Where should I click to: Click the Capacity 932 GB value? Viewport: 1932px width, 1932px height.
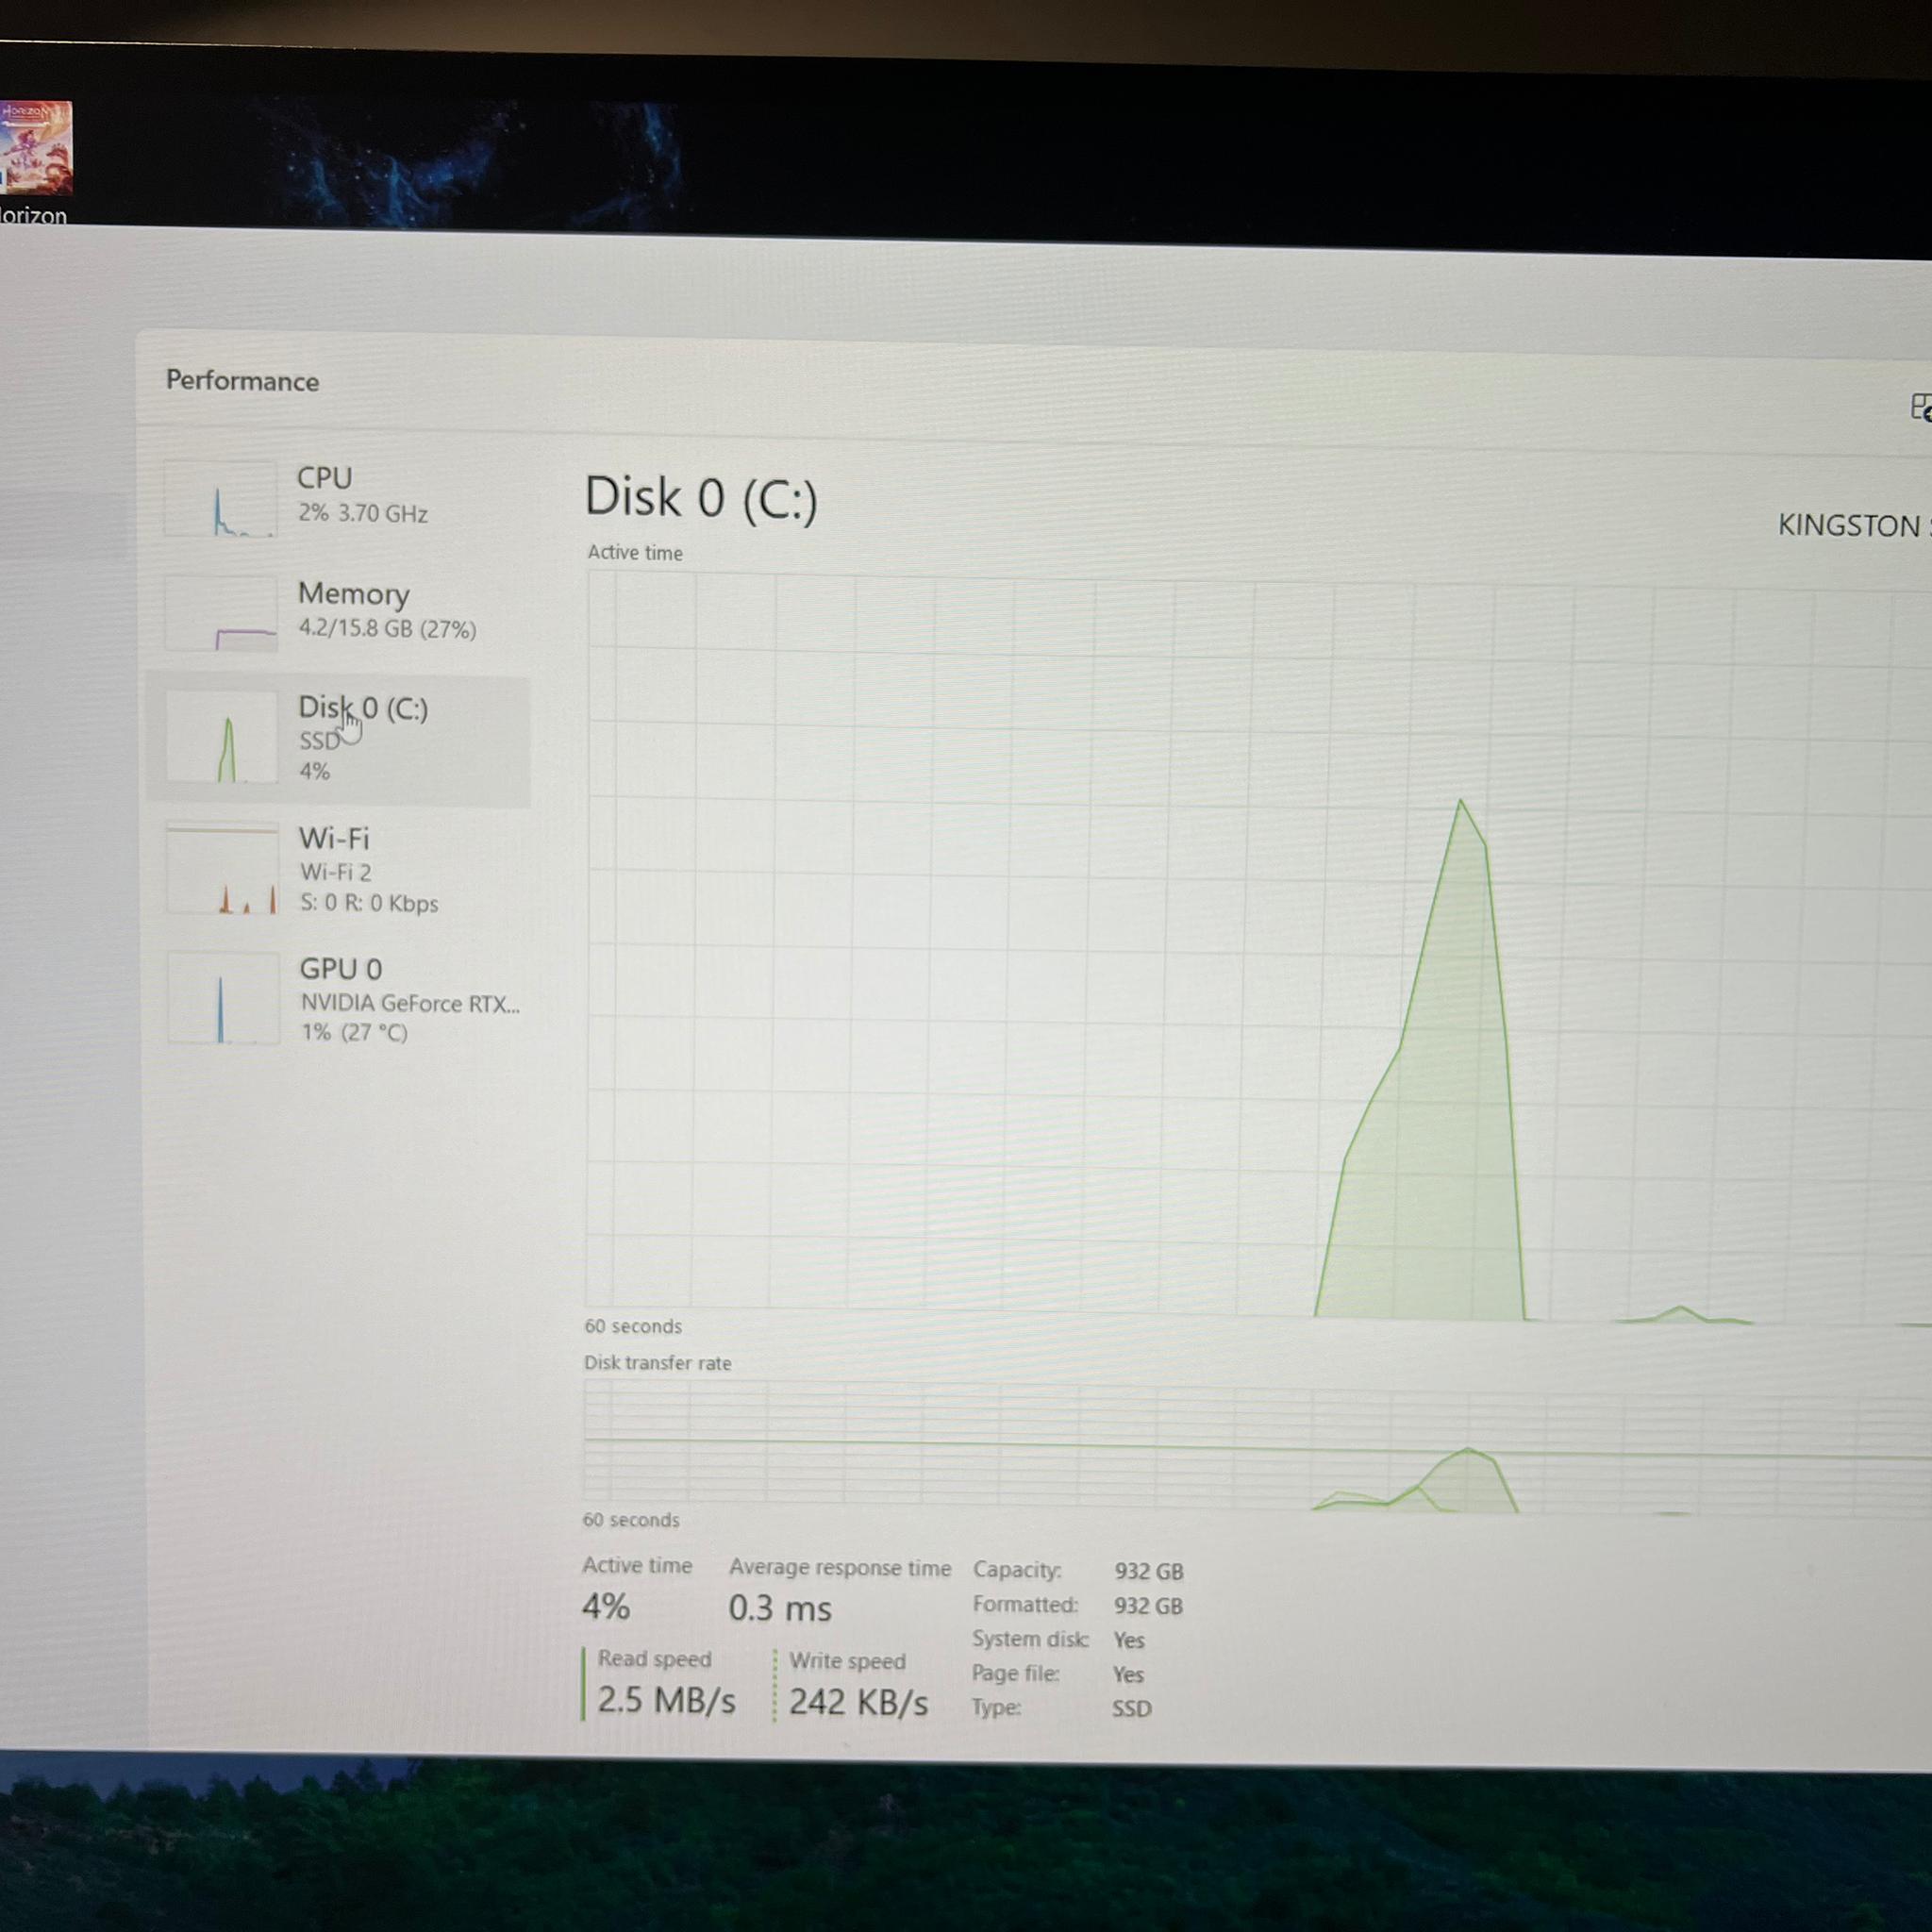point(1149,1572)
